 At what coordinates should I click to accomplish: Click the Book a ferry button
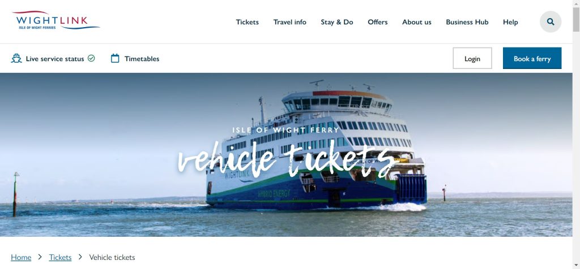[x=532, y=58]
